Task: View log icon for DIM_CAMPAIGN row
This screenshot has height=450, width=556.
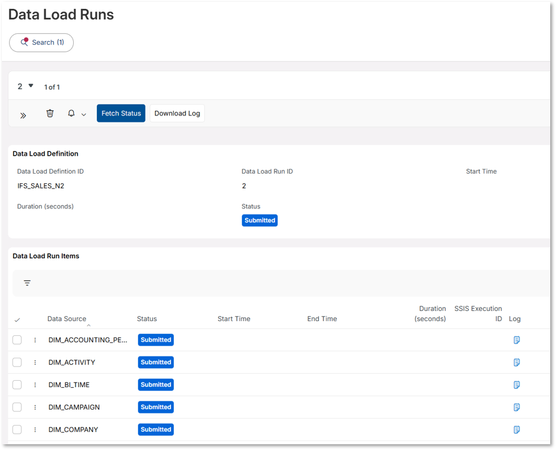Action: [x=517, y=408]
